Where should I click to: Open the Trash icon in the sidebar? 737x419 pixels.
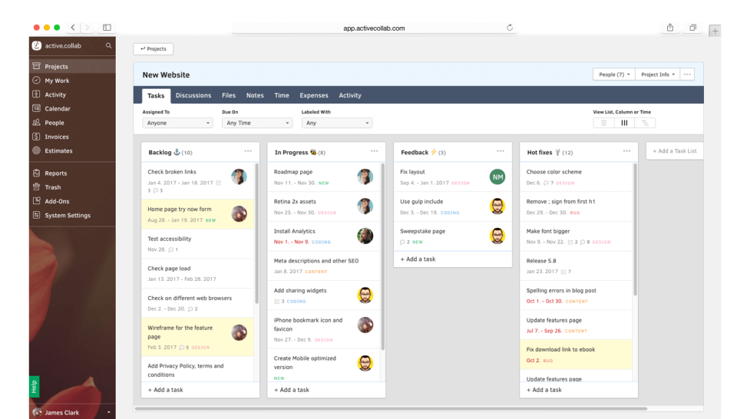click(x=36, y=187)
